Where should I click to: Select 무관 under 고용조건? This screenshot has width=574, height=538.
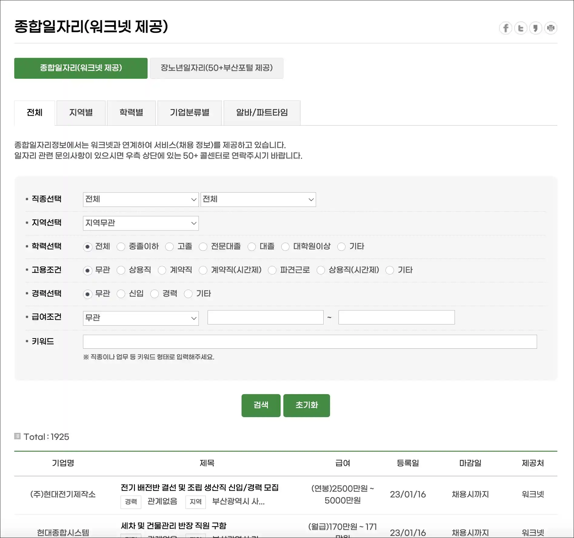click(88, 270)
